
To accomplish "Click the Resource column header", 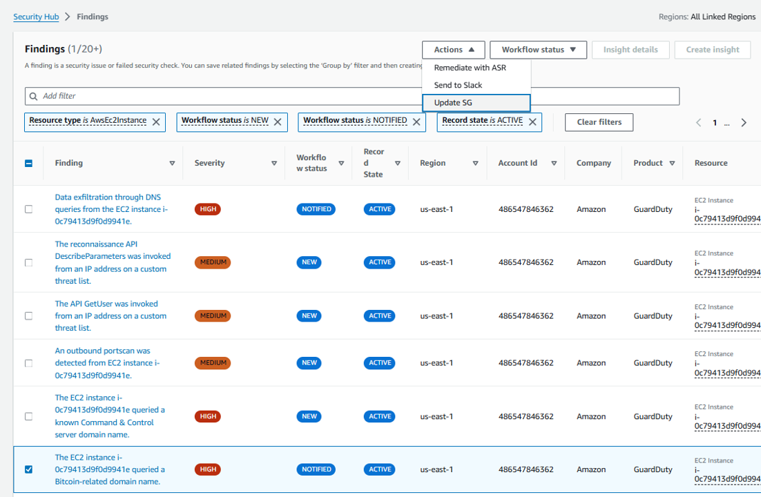I will click(711, 163).
